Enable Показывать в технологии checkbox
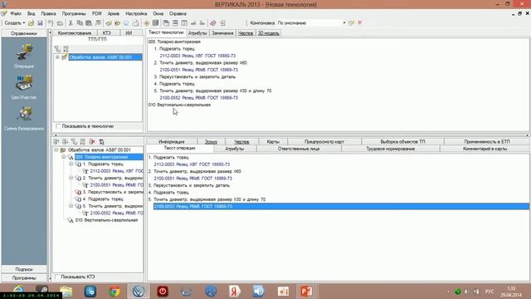This screenshot has height=299, width=531. pos(58,126)
